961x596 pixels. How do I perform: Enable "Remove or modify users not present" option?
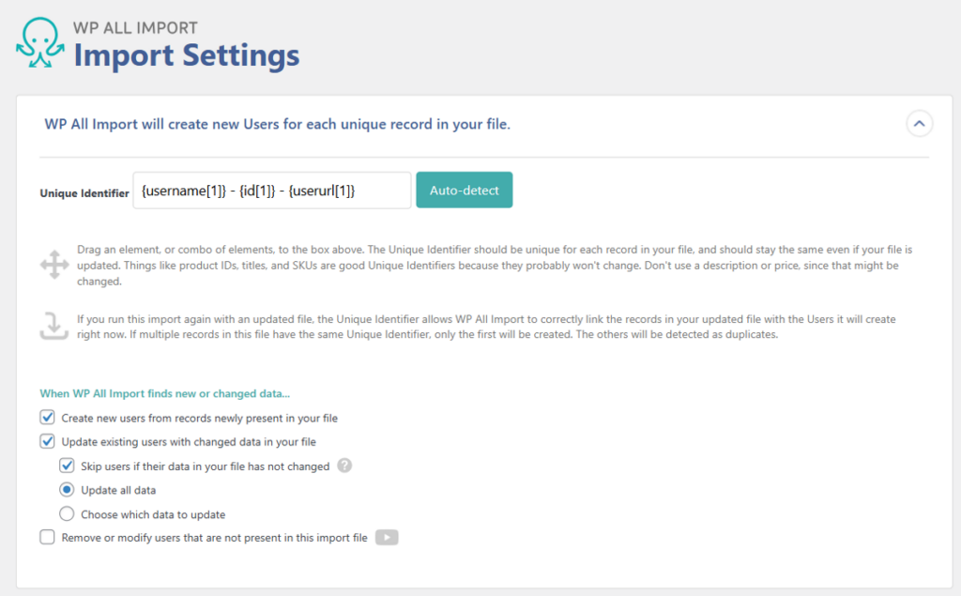tap(47, 537)
